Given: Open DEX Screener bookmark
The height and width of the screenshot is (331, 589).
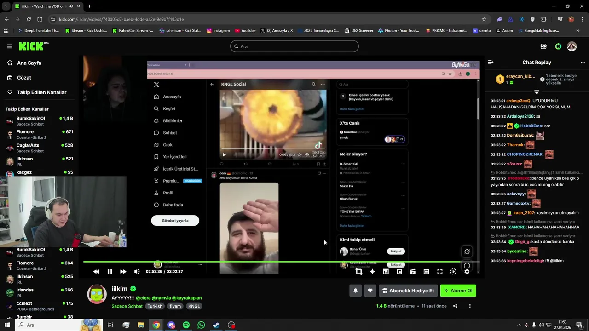Looking at the screenshot, I should (x=358, y=31).
